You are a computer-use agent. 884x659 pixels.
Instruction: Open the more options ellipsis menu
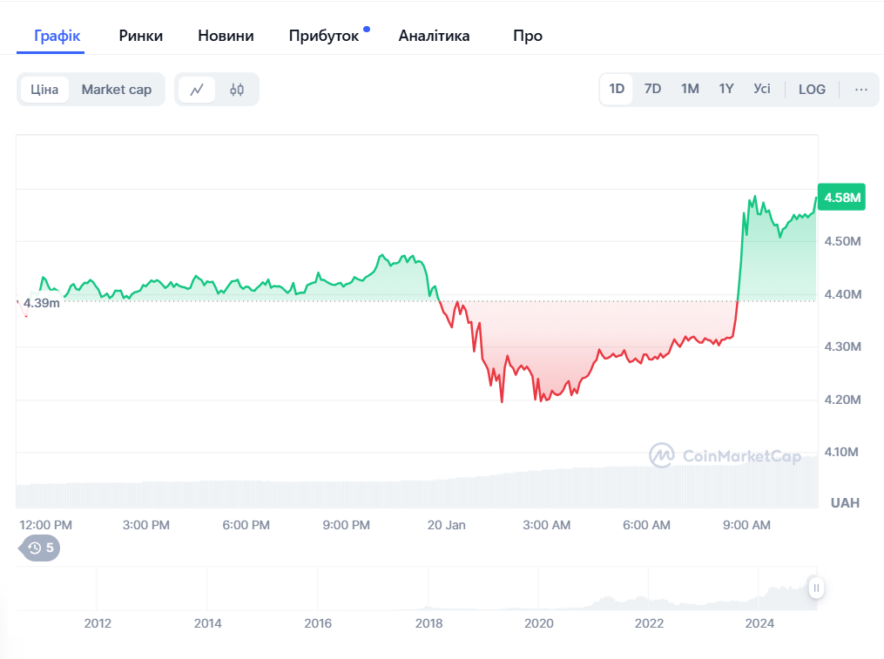[860, 89]
